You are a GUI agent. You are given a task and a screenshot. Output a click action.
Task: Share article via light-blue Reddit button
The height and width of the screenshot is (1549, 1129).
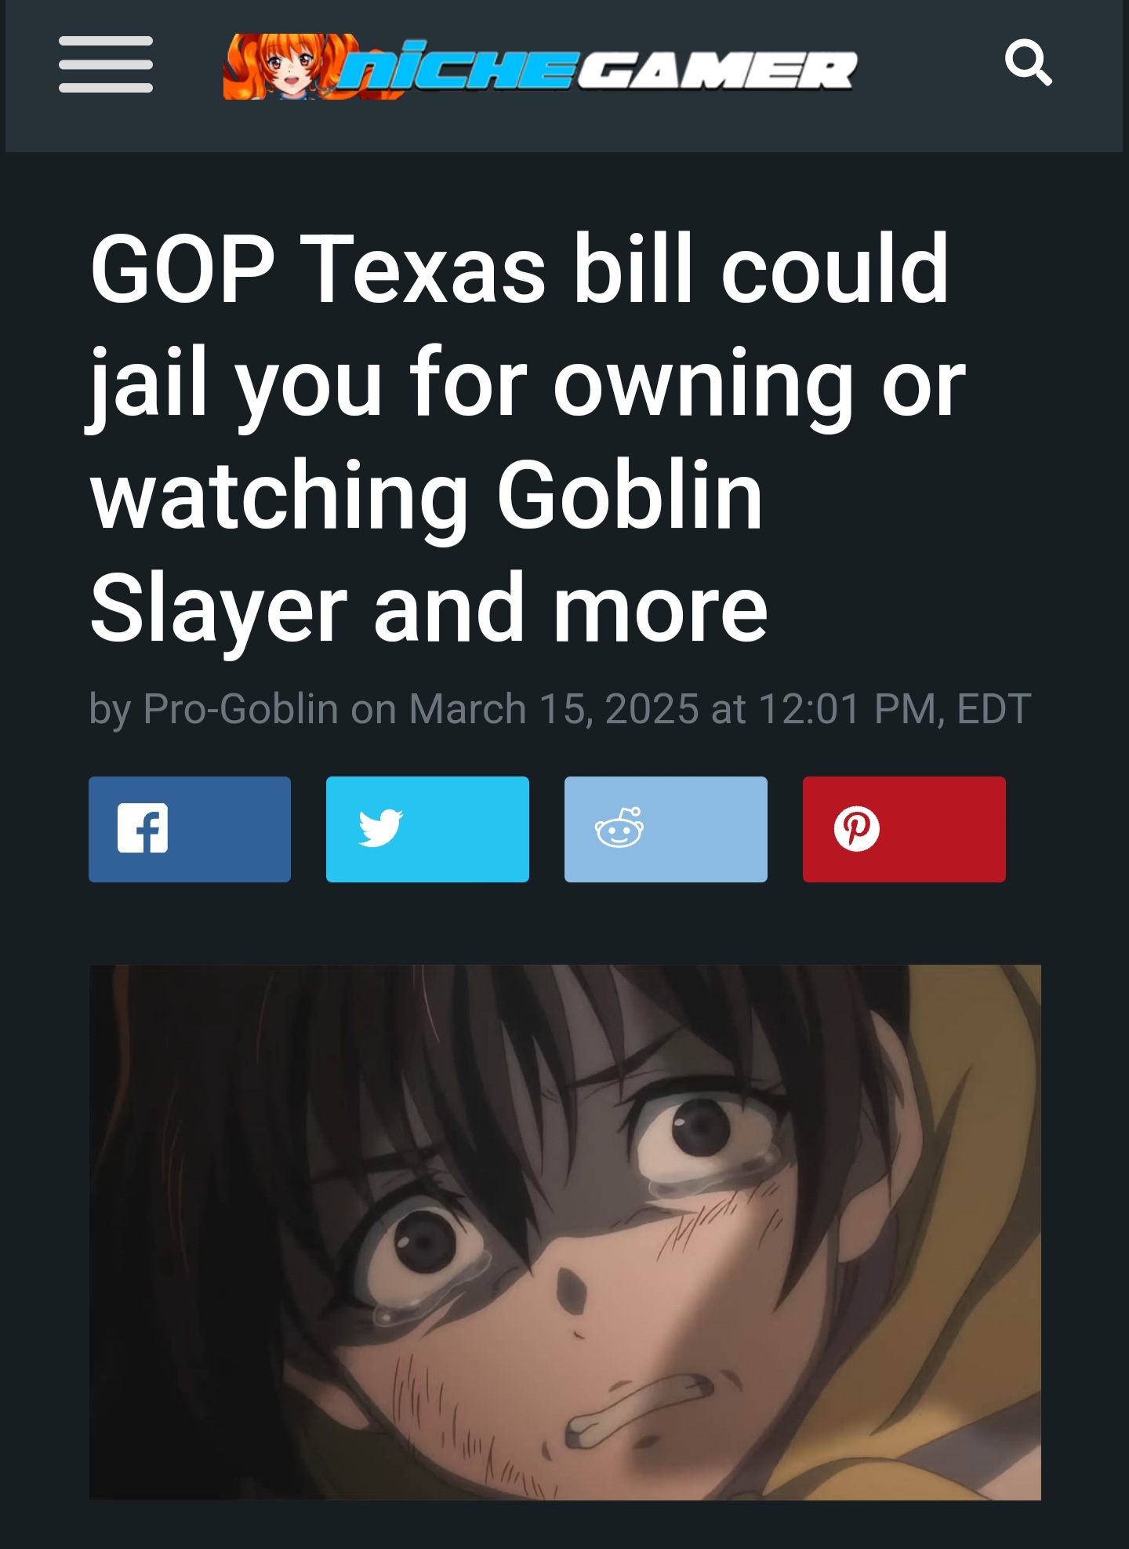[666, 829]
